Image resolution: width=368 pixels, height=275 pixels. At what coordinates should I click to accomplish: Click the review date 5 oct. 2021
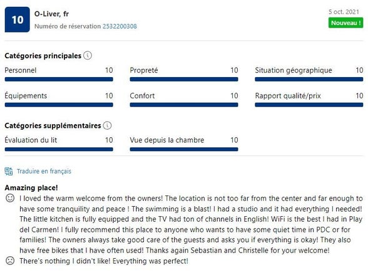pos(344,12)
